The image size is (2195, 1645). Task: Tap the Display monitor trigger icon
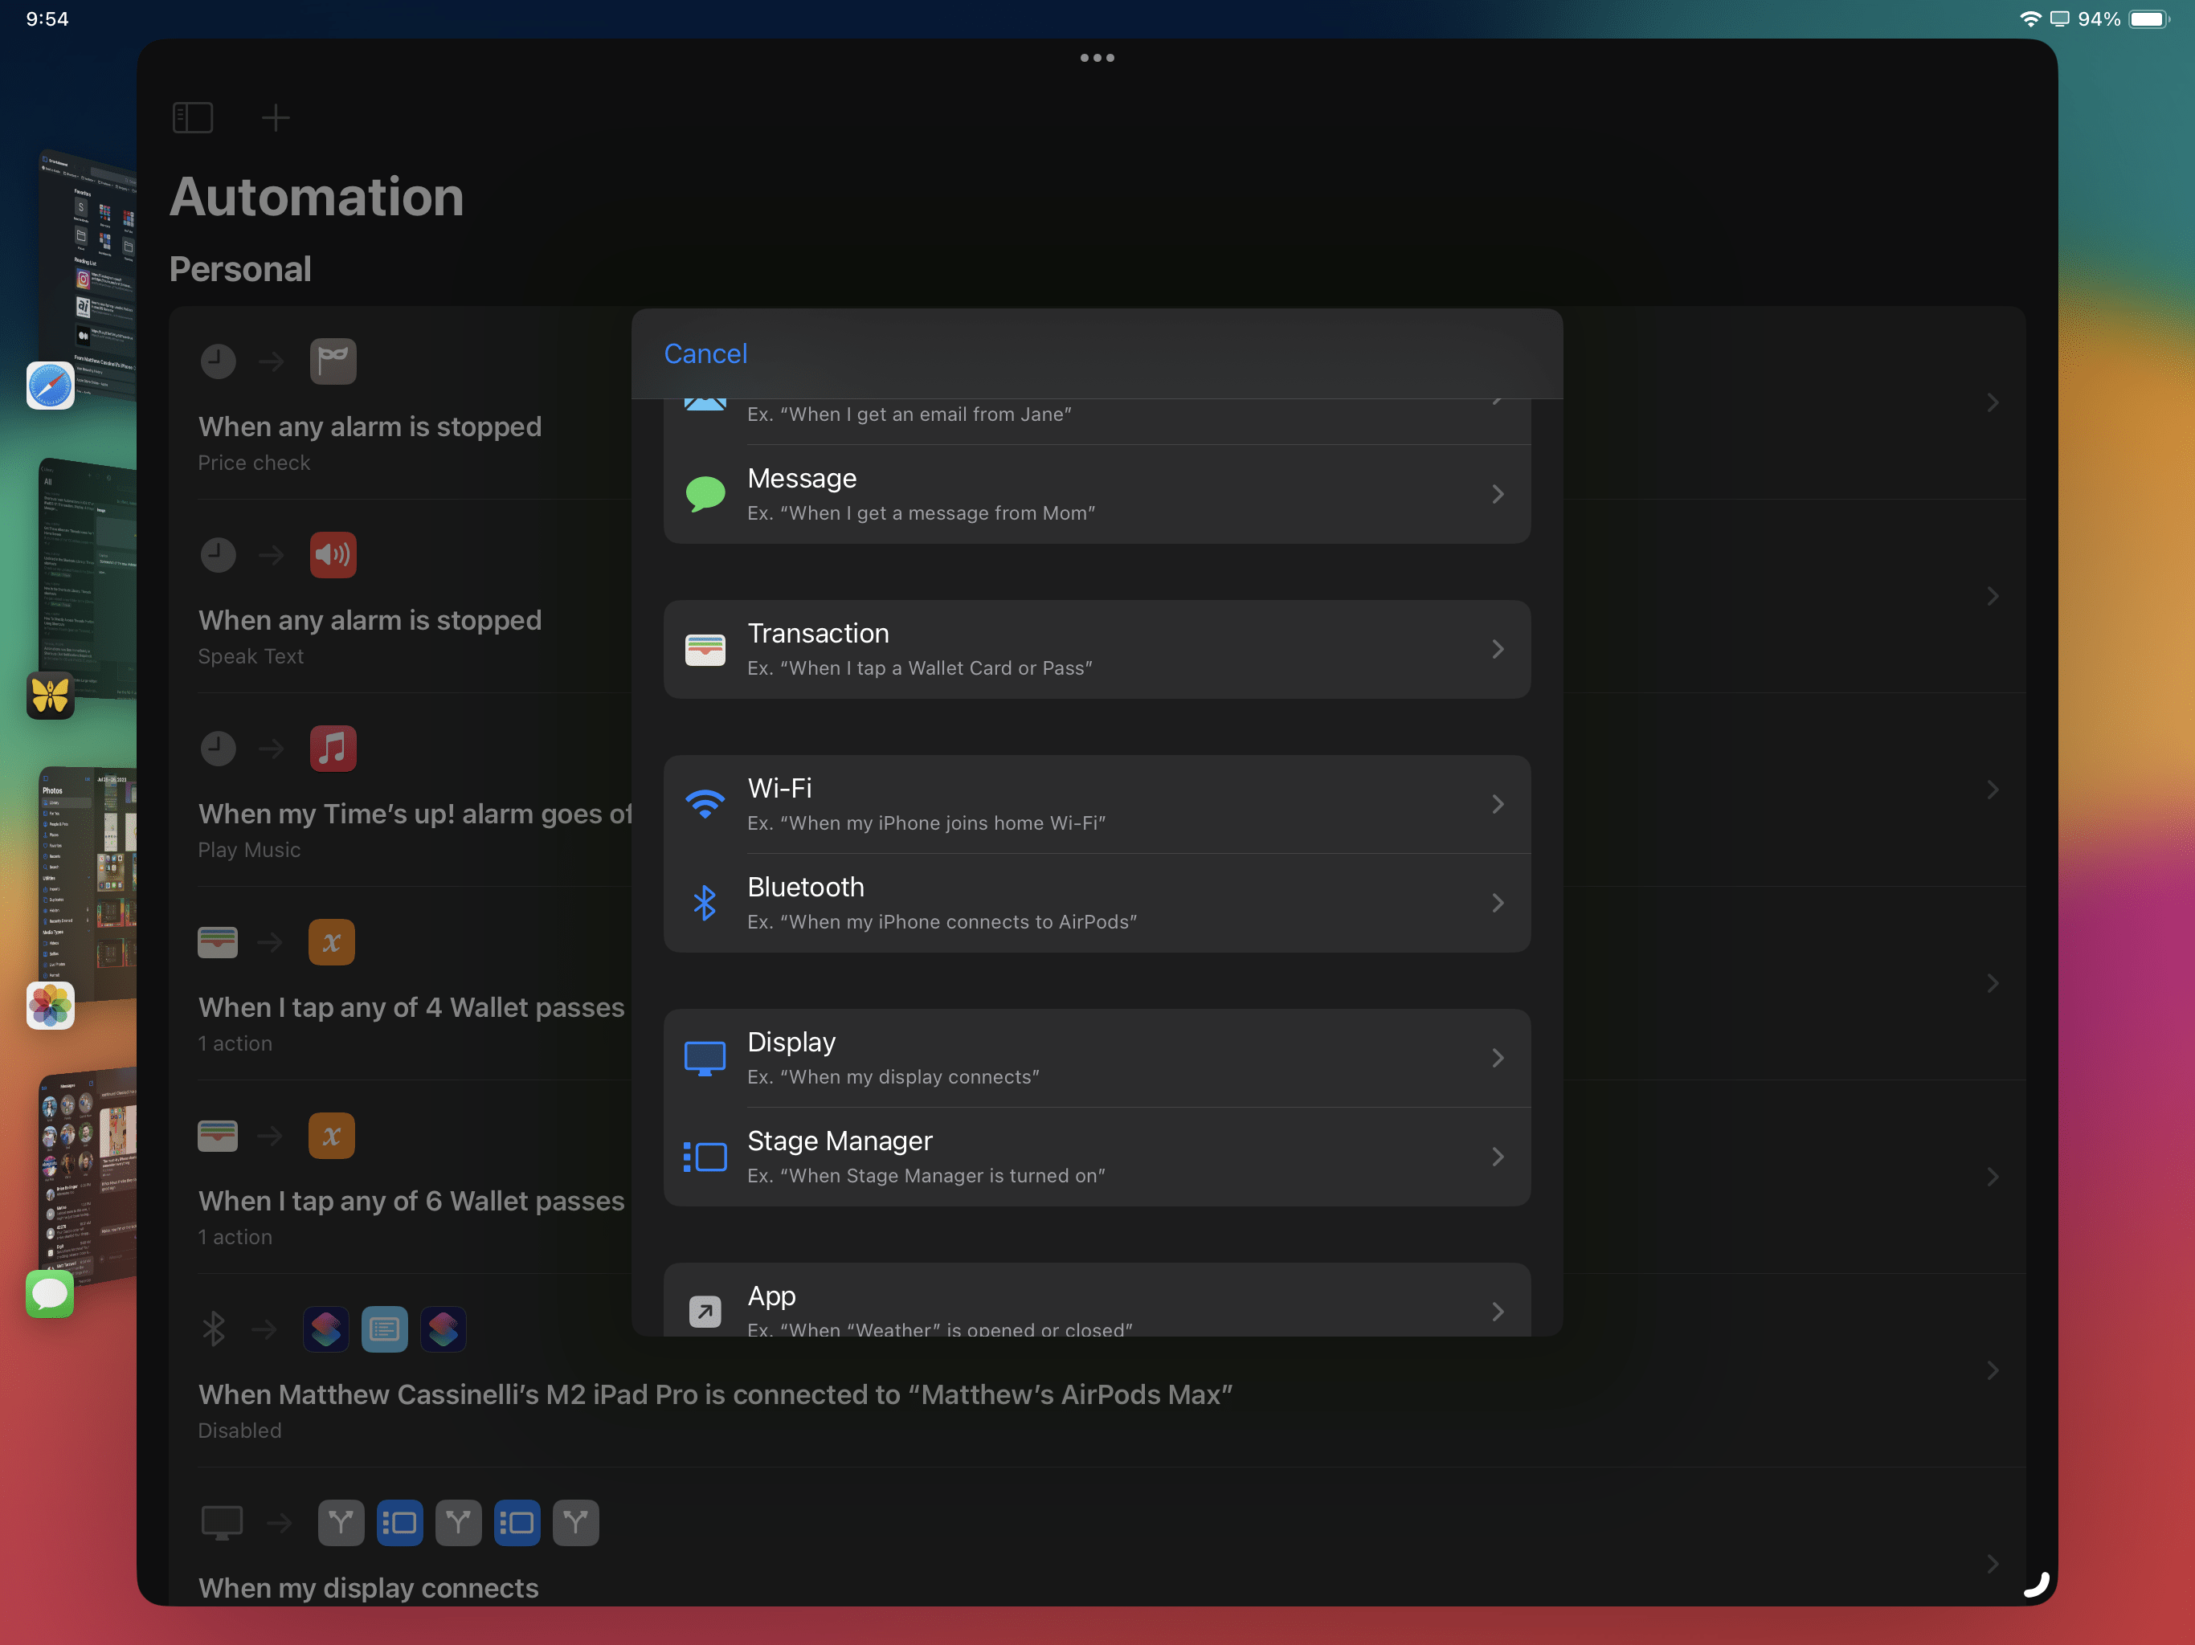705,1057
